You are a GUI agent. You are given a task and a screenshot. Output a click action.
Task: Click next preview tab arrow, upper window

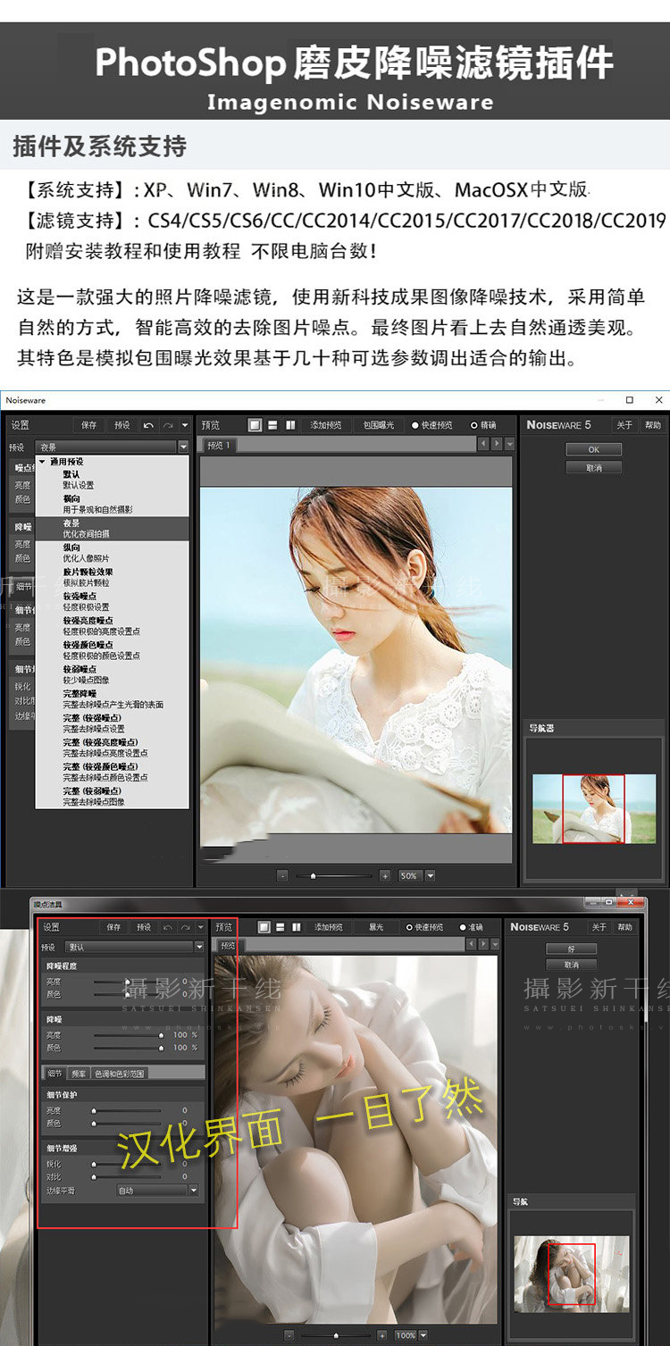click(x=497, y=444)
